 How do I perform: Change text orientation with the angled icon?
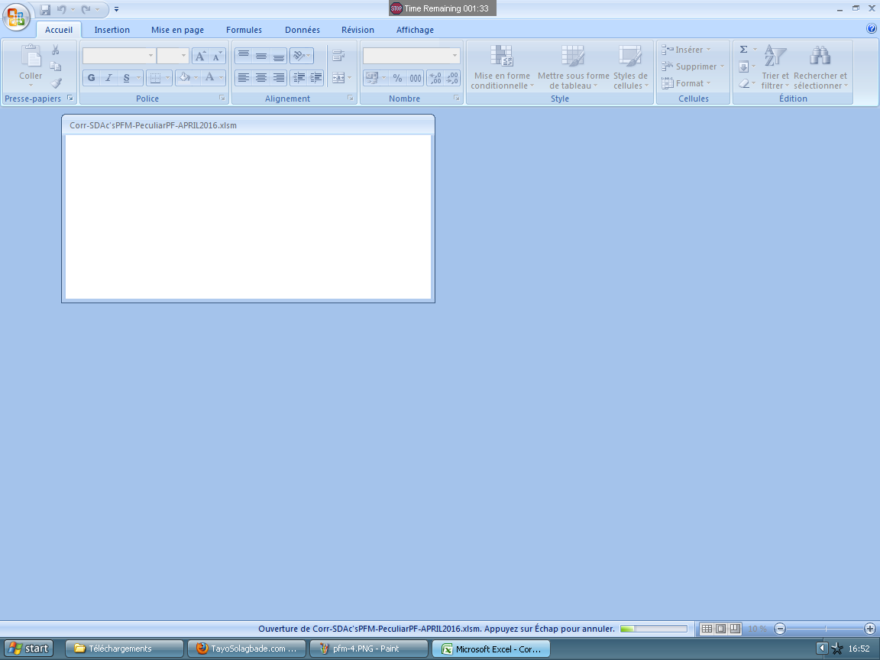click(x=302, y=56)
